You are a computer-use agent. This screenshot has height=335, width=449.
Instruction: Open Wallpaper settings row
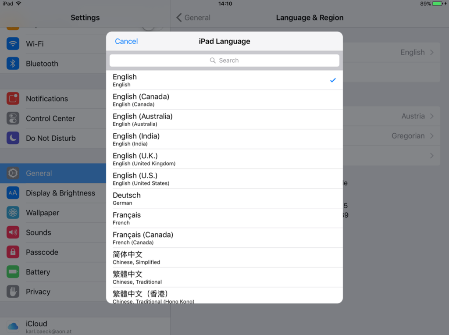click(x=53, y=213)
